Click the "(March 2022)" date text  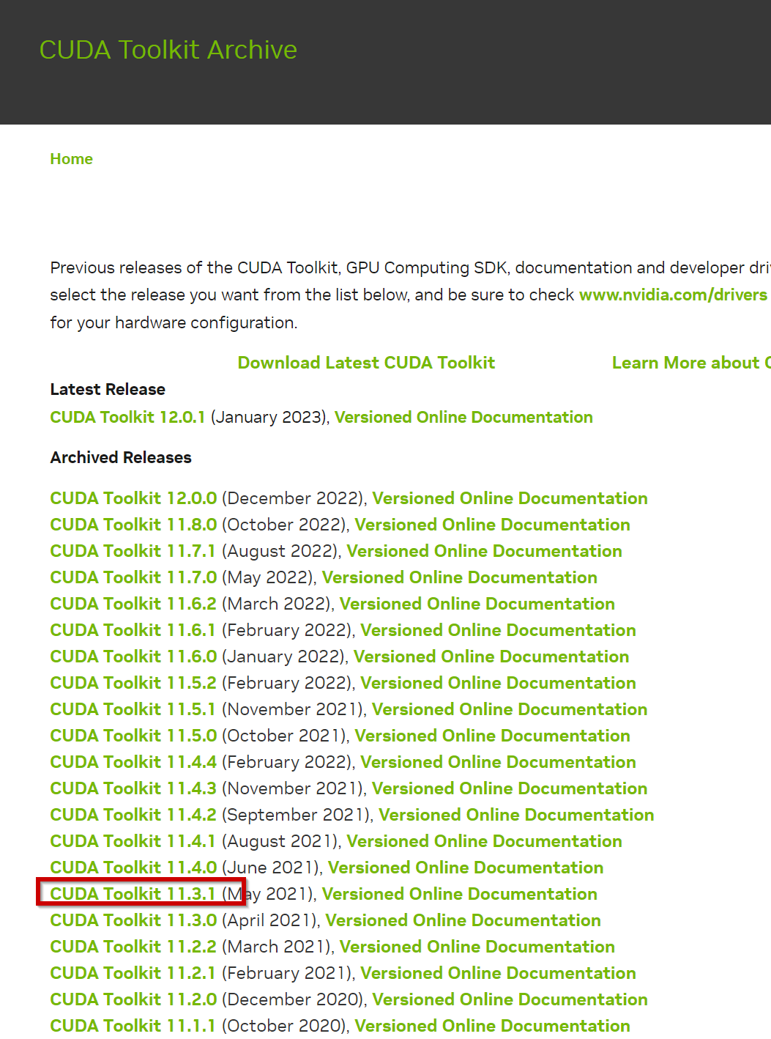[x=277, y=604]
